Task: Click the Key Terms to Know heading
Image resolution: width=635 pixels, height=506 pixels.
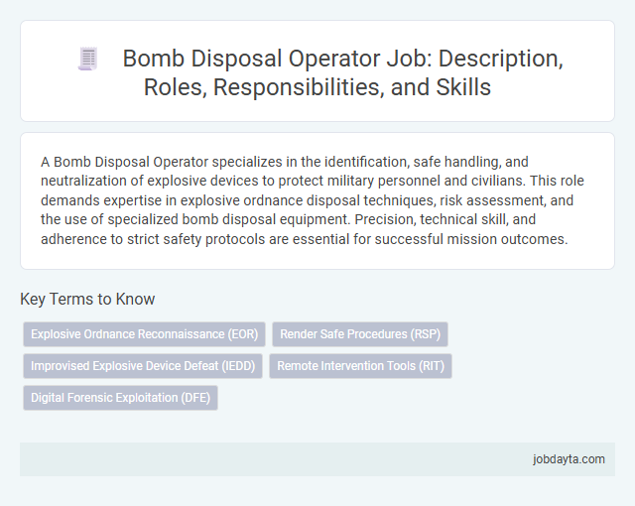Action: coord(87,300)
